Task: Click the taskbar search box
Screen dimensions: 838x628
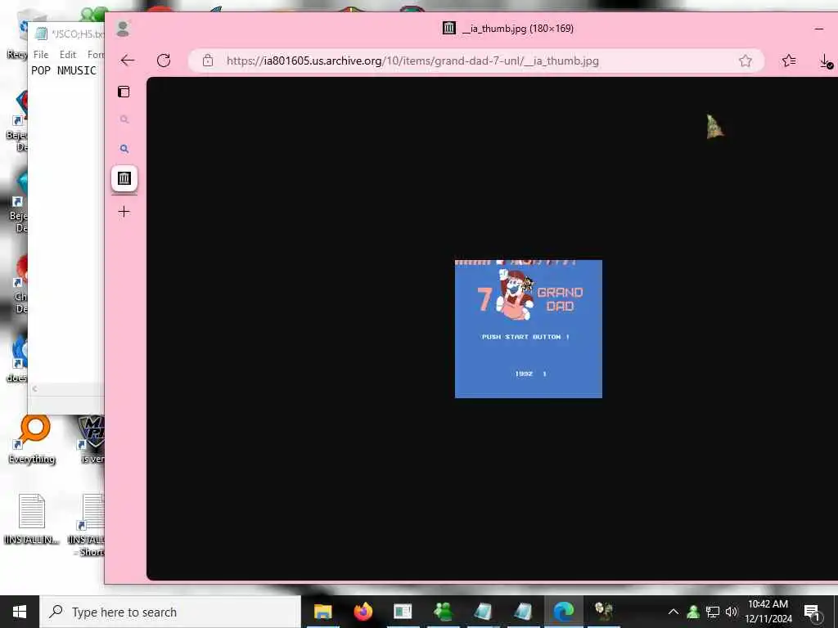Action: [170, 612]
